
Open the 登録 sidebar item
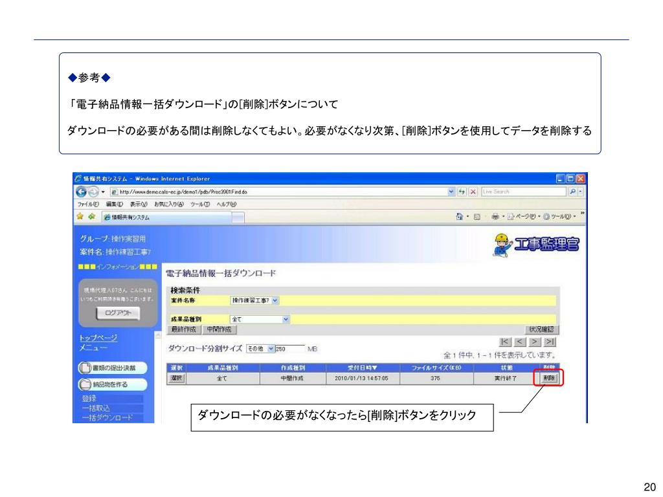point(111,398)
